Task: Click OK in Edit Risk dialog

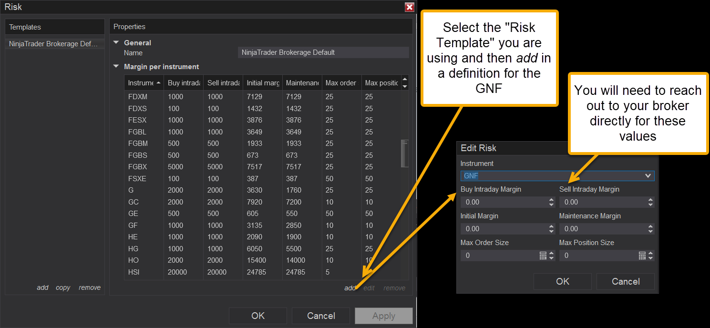Action: (563, 281)
